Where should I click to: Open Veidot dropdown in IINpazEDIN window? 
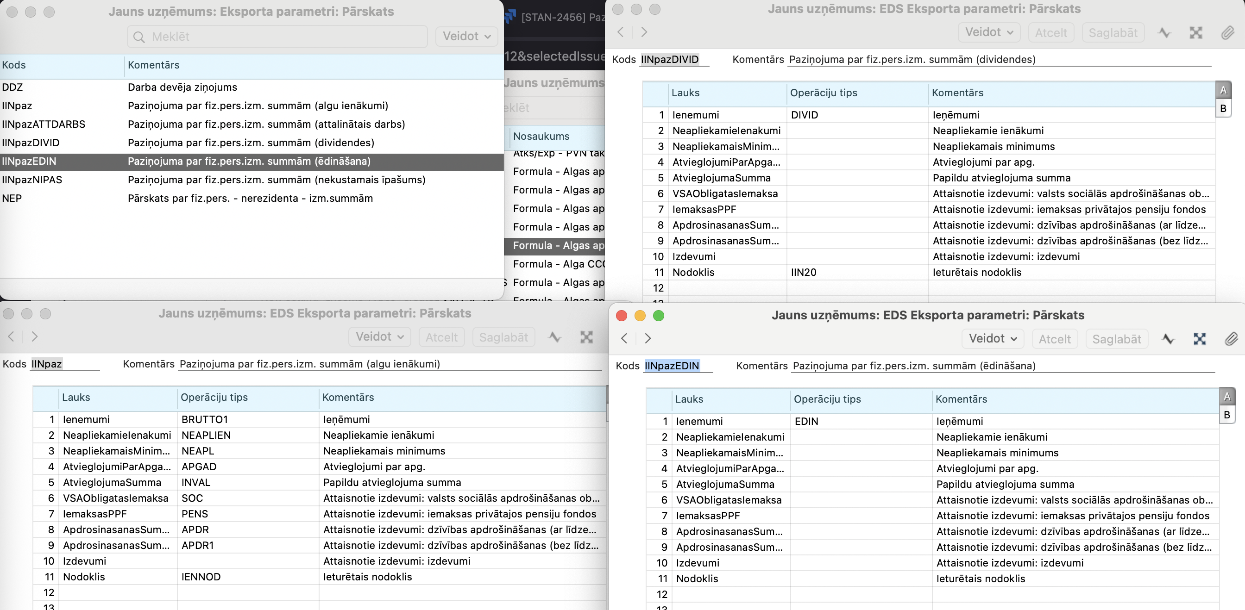pyautogui.click(x=993, y=339)
